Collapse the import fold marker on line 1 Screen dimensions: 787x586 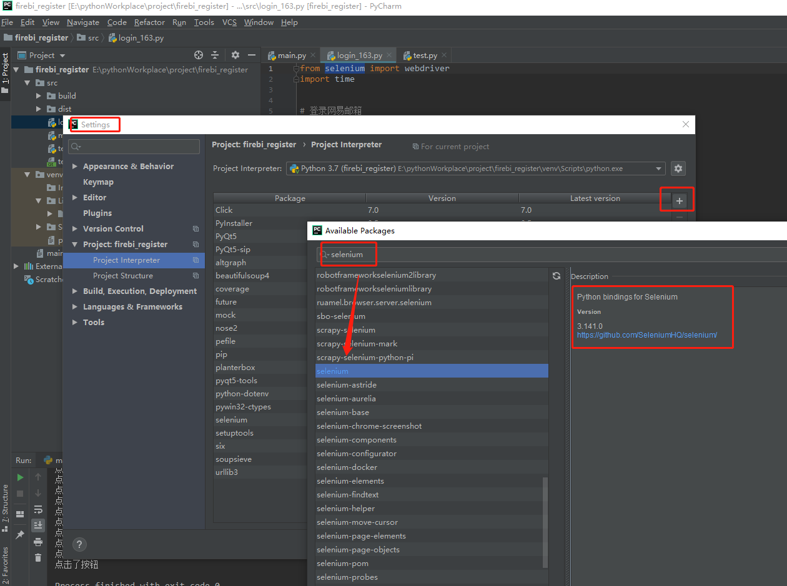pos(296,69)
